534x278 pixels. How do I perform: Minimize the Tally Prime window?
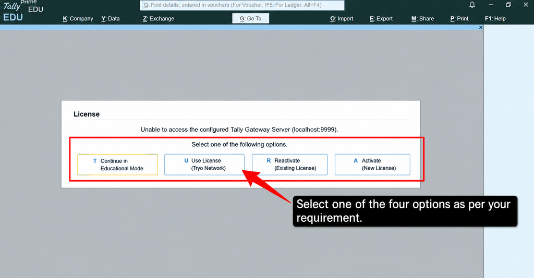click(491, 5)
